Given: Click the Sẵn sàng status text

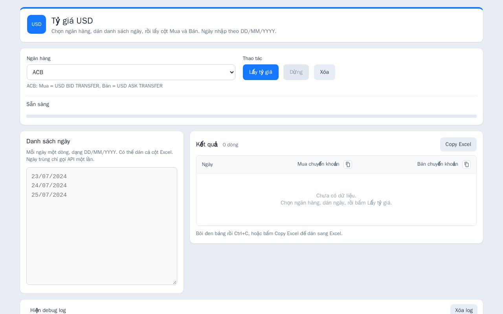Looking at the screenshot, I should pos(38,104).
